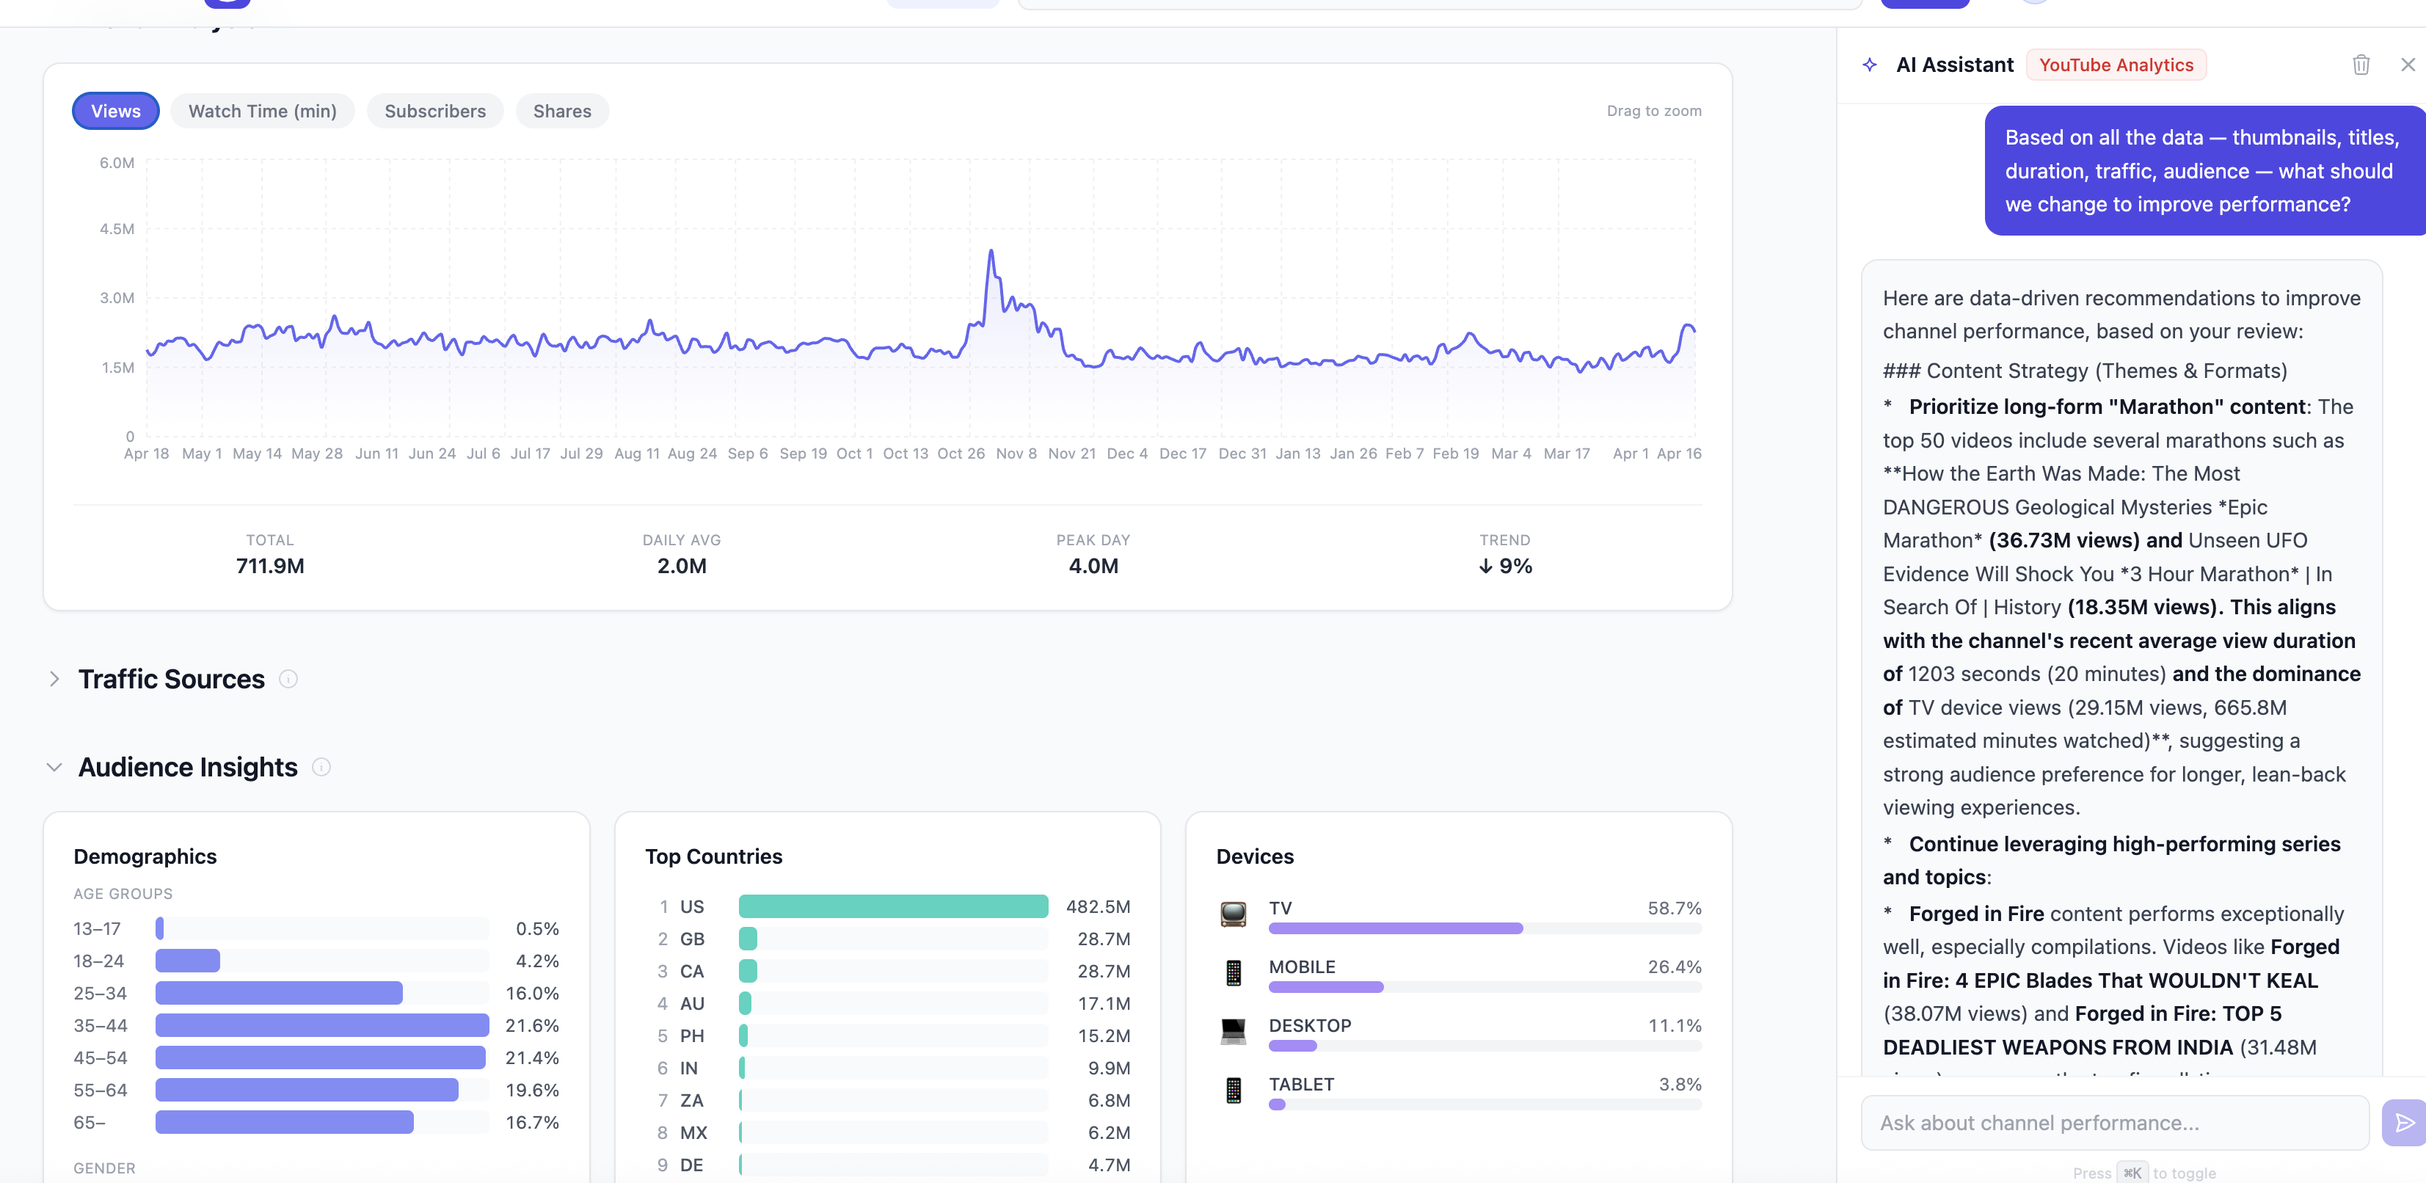Click the US bar in Top Countries
2426x1183 pixels.
893,906
